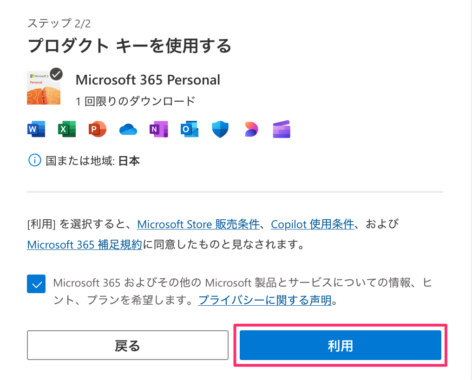Click the Excel app icon

click(67, 129)
